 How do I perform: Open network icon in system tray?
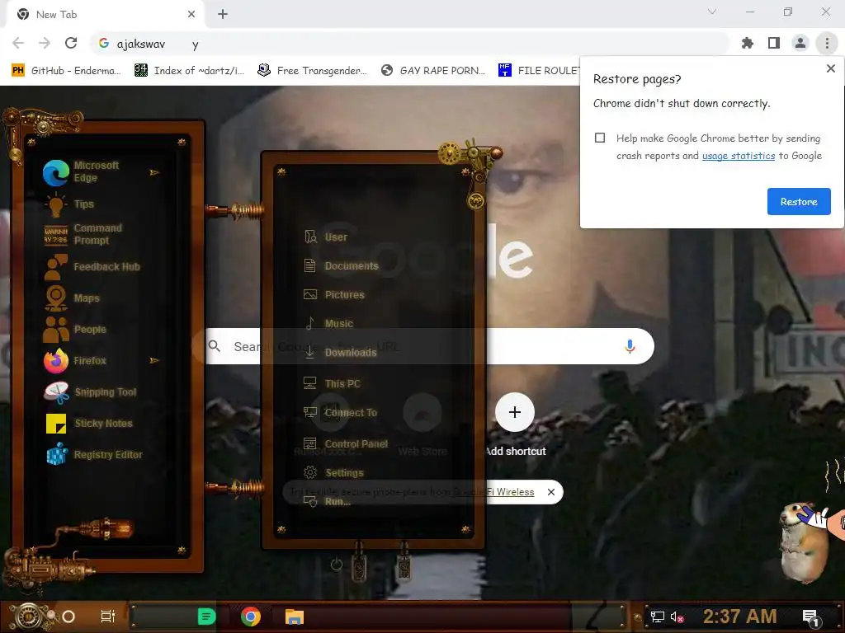[x=657, y=617]
